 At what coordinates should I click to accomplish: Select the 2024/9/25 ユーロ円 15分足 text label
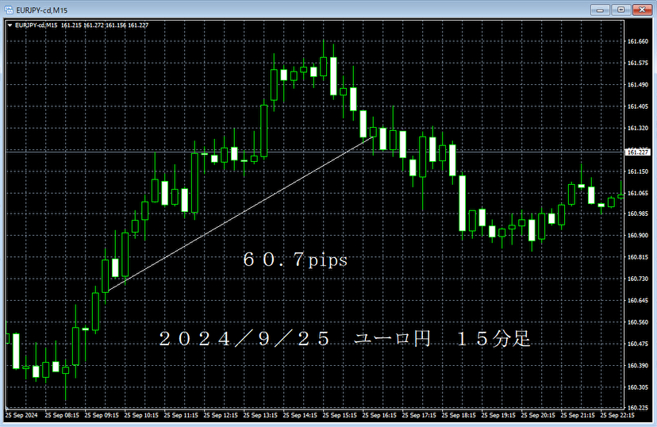(x=345, y=339)
